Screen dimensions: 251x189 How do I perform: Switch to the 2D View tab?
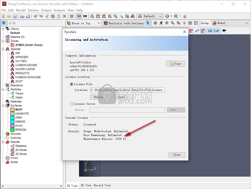click(x=86, y=185)
